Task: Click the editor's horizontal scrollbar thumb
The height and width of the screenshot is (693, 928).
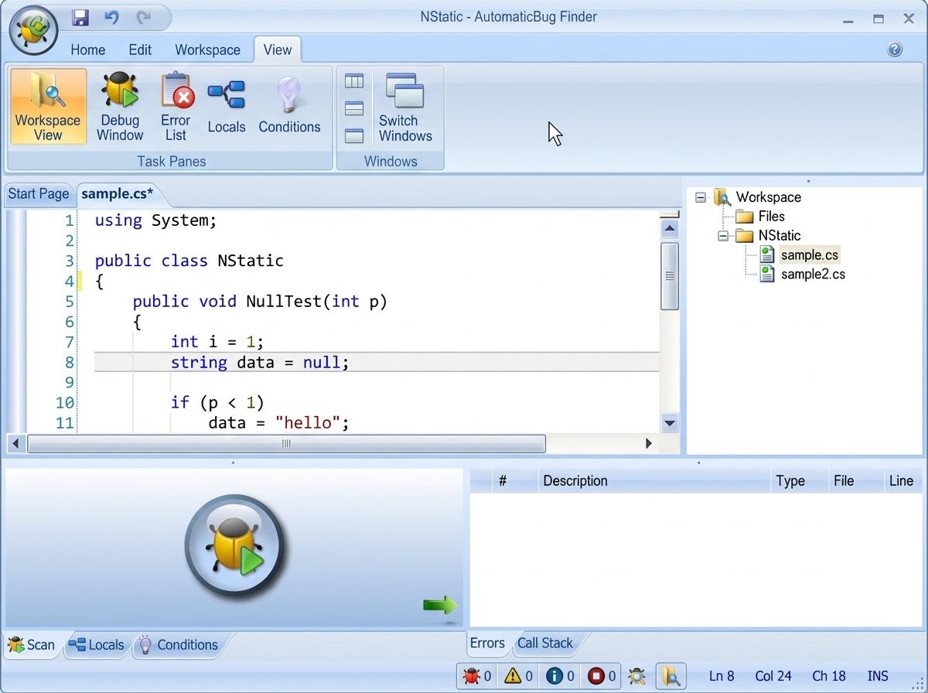Action: (x=286, y=443)
